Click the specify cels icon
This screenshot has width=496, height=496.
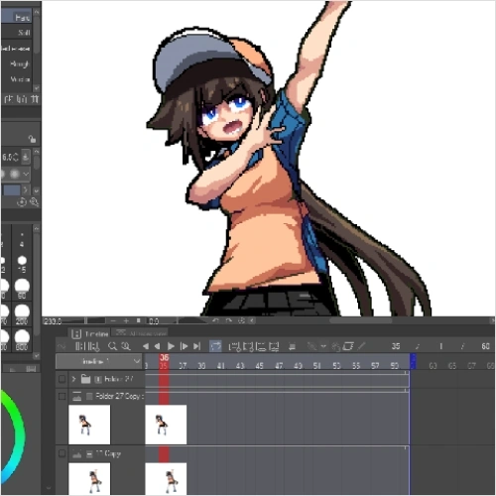(261, 346)
